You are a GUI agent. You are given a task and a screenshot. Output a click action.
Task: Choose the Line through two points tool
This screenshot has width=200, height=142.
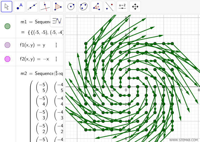click(32, 7)
